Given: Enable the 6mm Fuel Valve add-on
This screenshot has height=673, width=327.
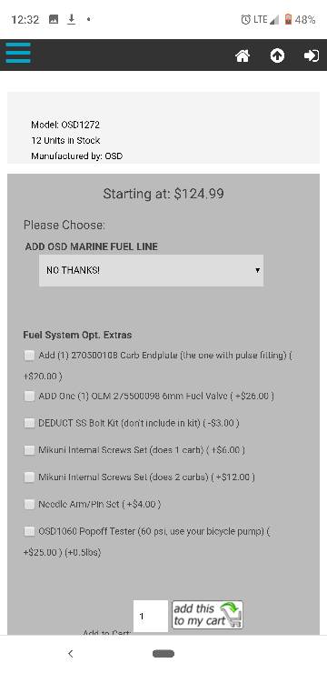Looking at the screenshot, I should point(29,396).
